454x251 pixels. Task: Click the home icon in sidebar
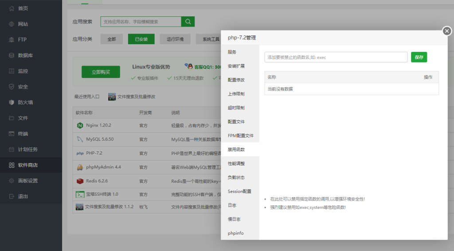12,8
